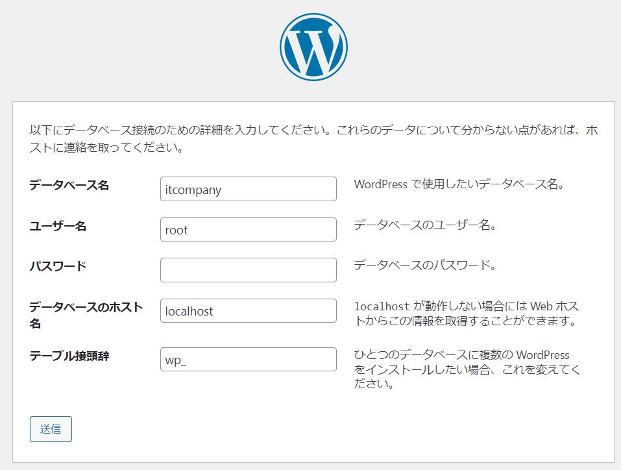
Task: Click the 'WordPress で使用したいデータベース名' description
Action: coord(459,184)
